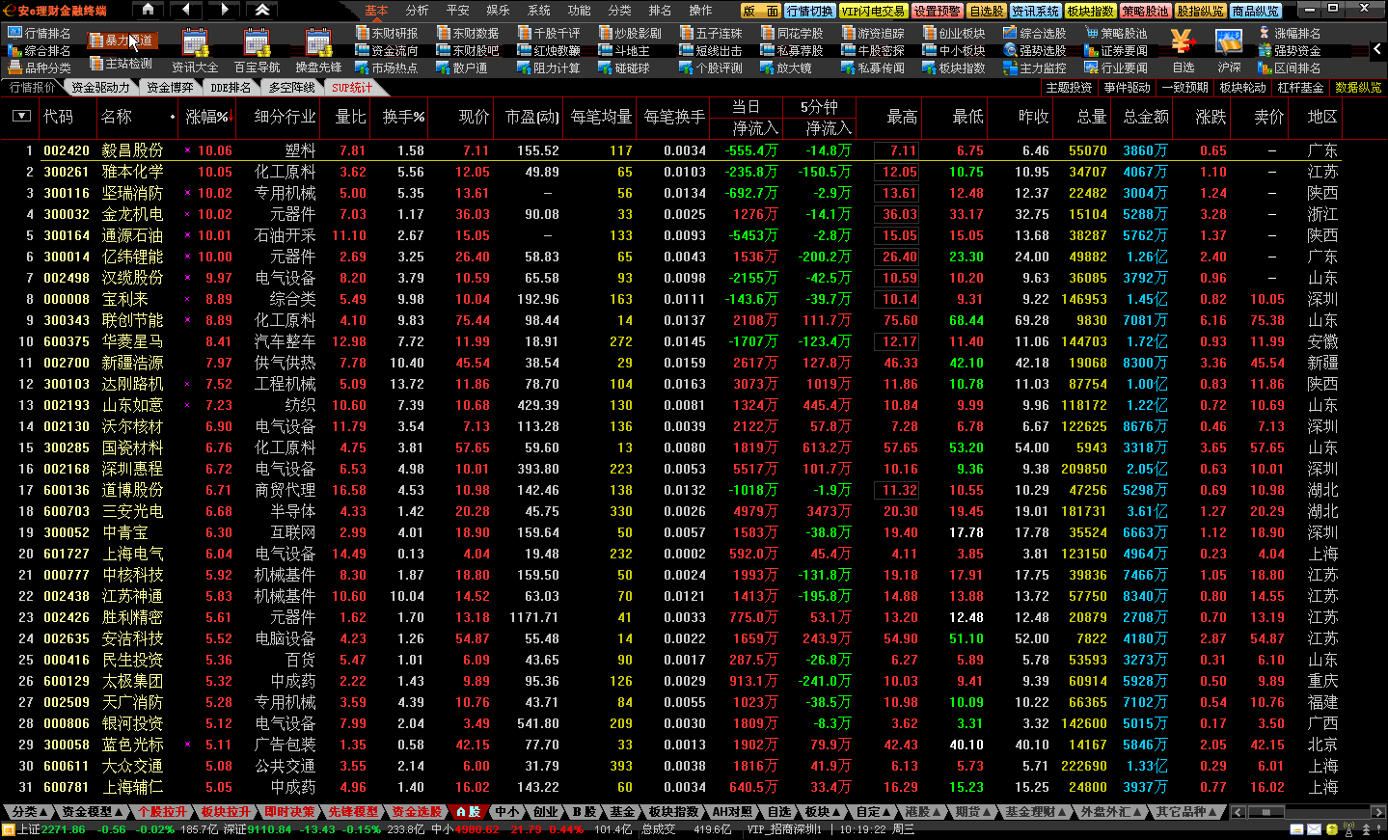Switch to 多空阵线 tab

pyautogui.click(x=291, y=87)
